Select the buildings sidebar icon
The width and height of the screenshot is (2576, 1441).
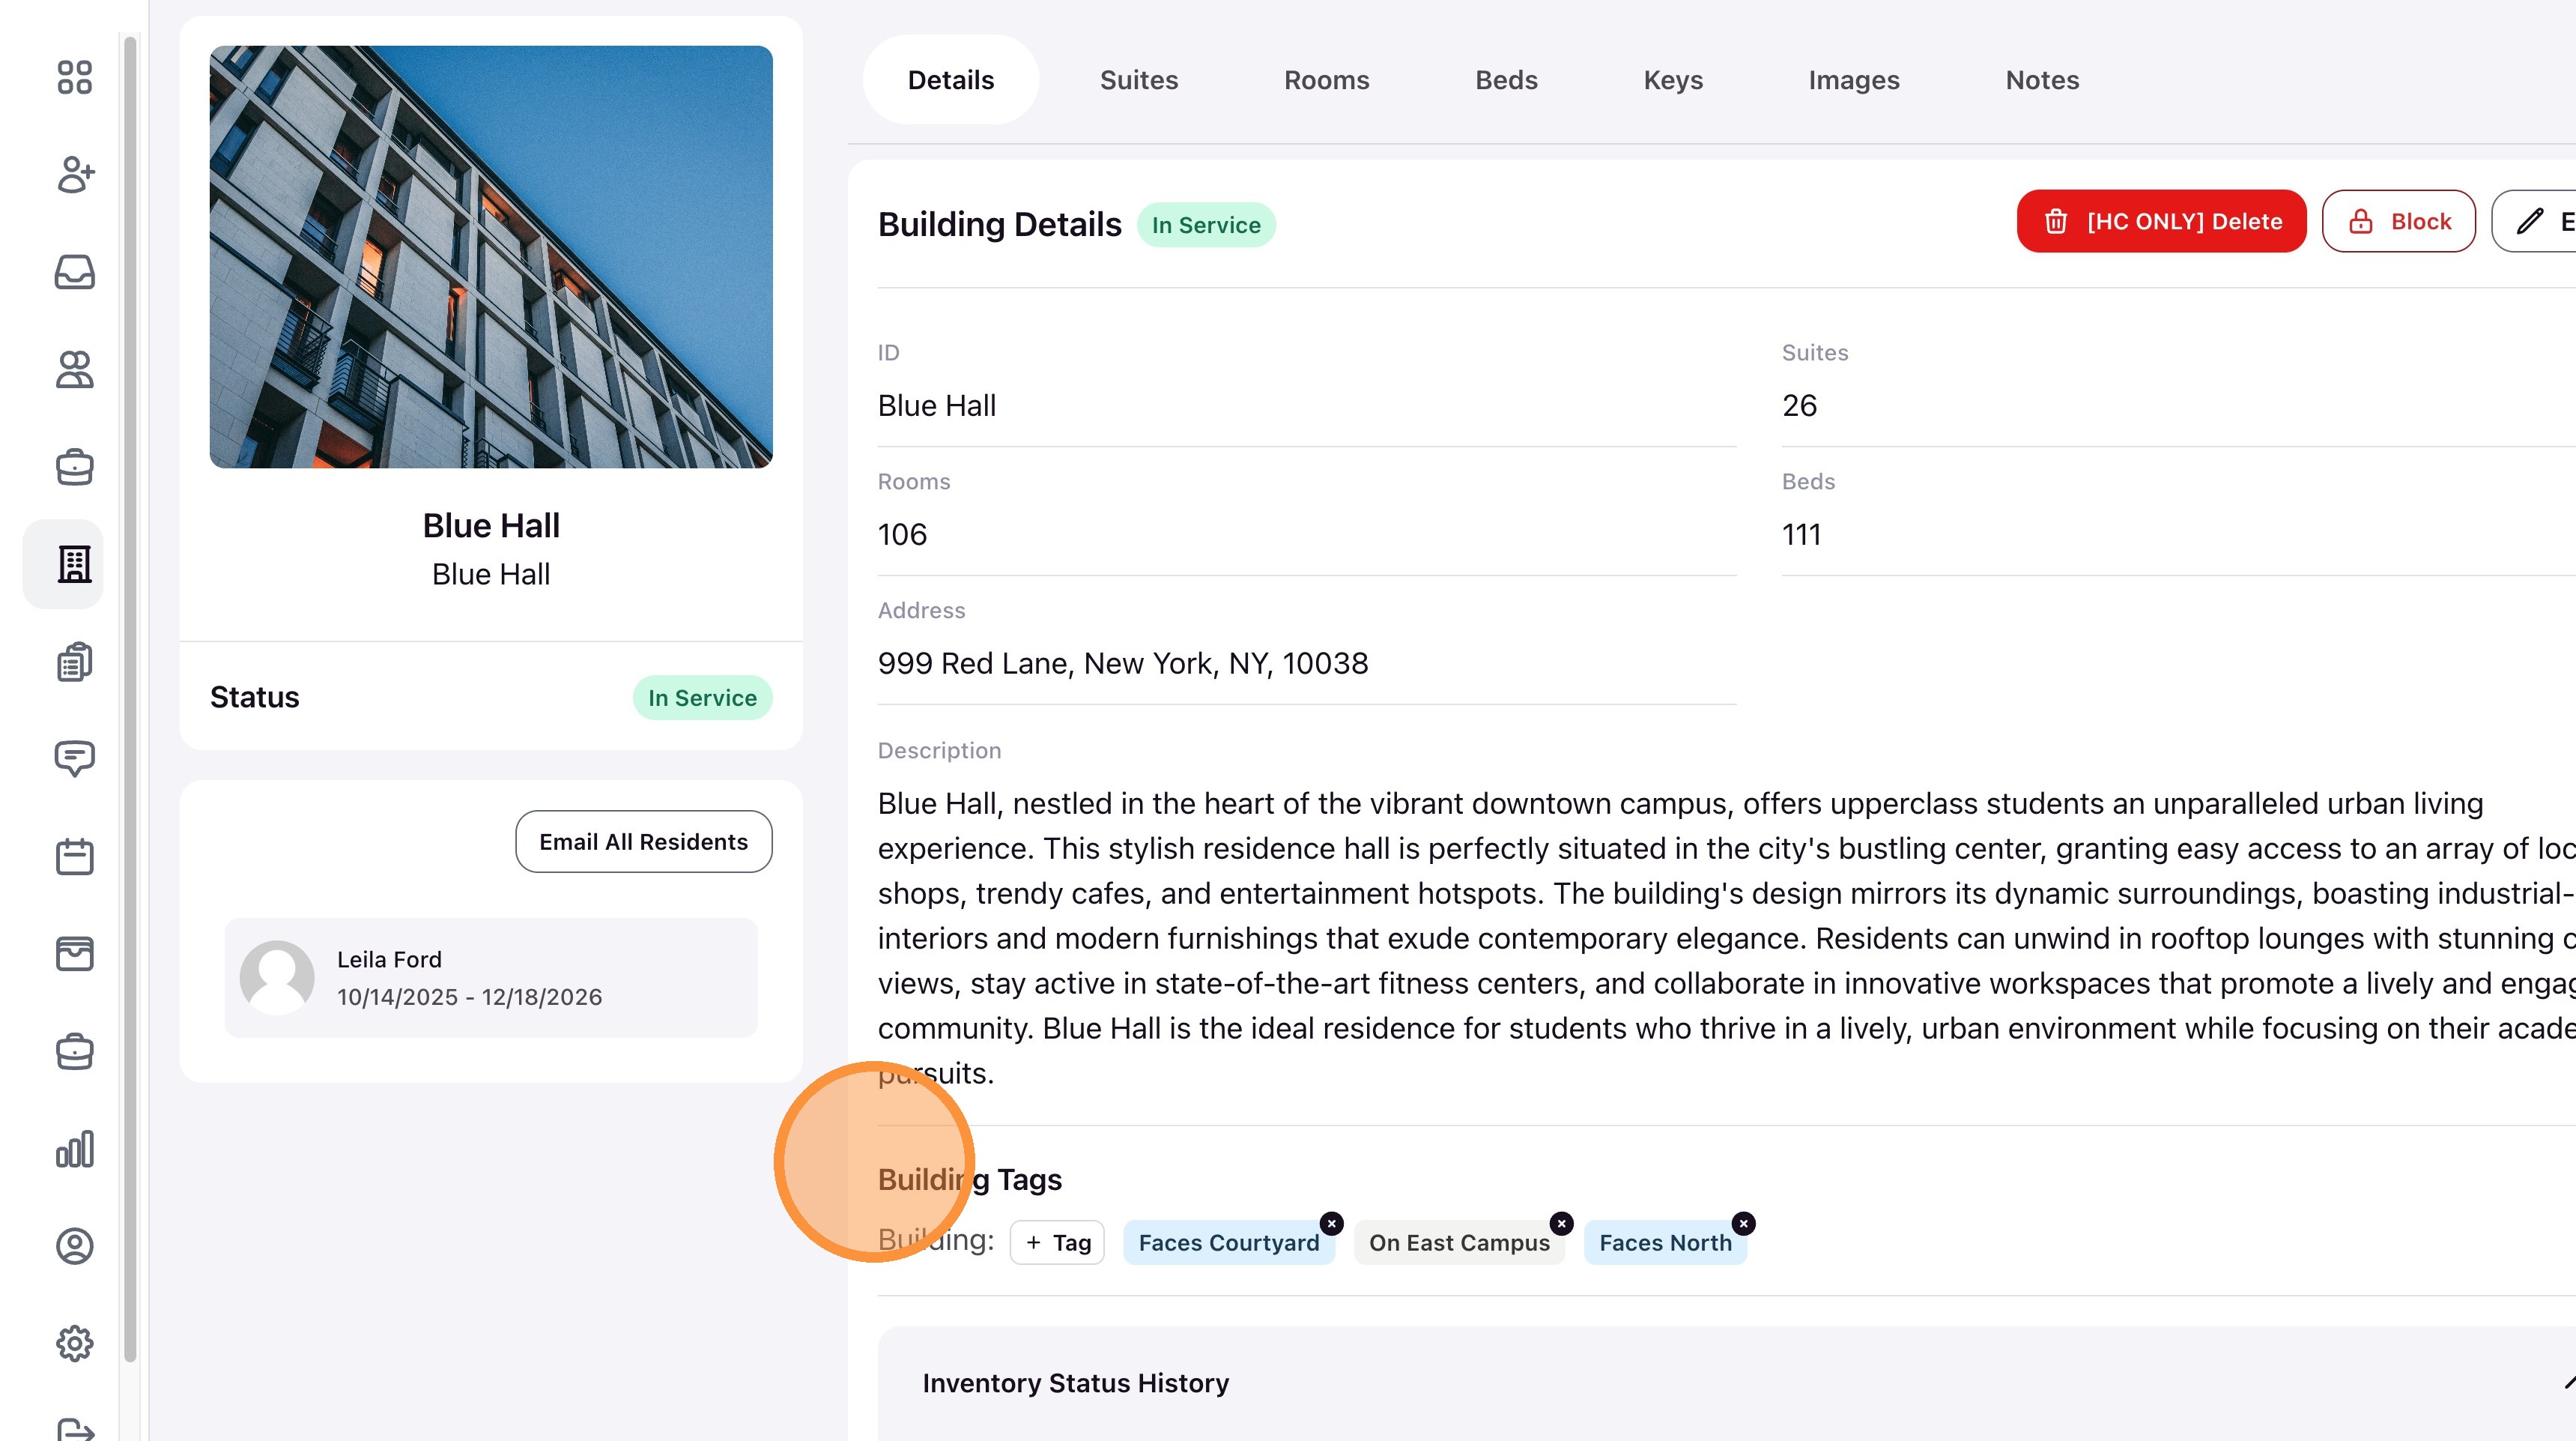pyautogui.click(x=74, y=564)
